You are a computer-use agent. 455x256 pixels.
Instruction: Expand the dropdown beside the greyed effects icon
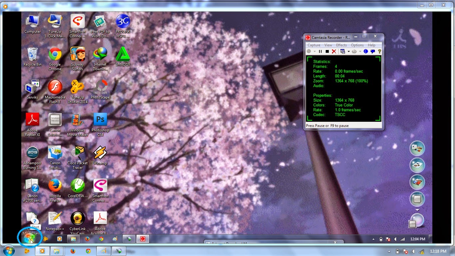tap(360, 52)
